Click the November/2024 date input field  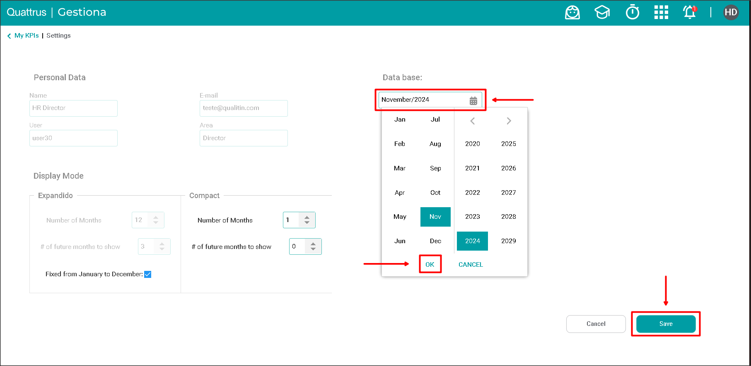click(x=423, y=100)
